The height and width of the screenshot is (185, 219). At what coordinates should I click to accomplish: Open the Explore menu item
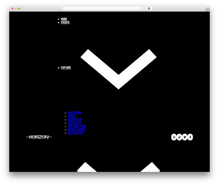tap(66, 68)
